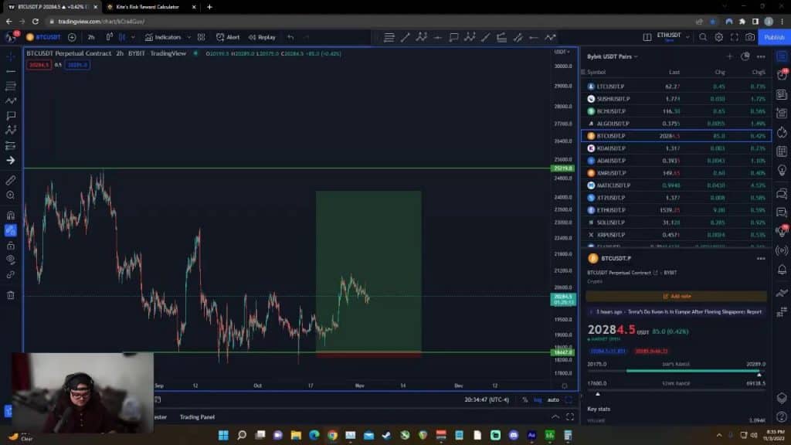Click the blue Publish button
791x445 pixels.
(774, 37)
